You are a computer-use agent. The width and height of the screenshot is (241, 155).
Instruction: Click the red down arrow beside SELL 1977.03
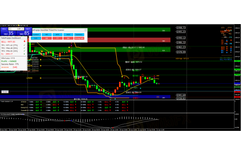click(24, 41)
